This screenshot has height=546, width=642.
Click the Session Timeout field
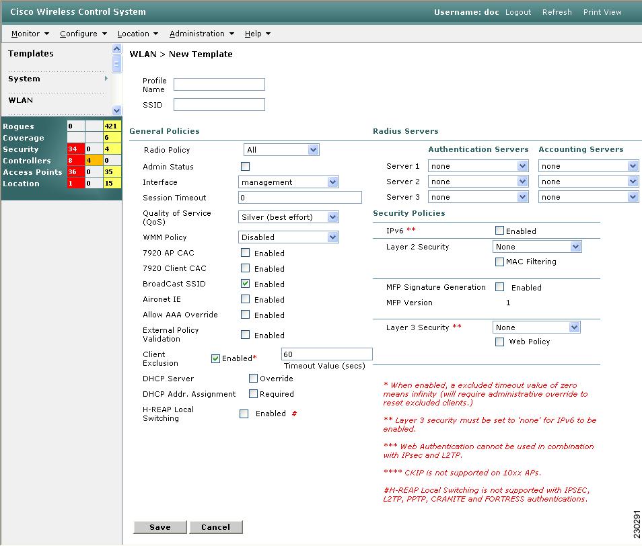click(x=300, y=198)
